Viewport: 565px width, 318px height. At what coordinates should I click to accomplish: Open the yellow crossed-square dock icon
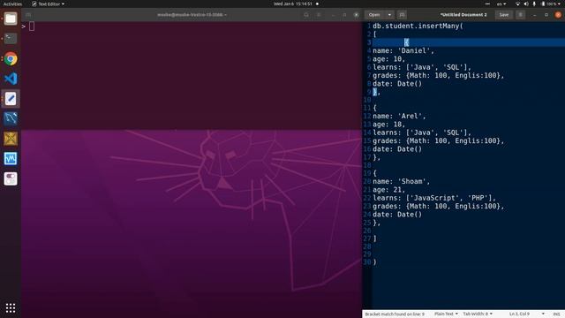coord(11,139)
